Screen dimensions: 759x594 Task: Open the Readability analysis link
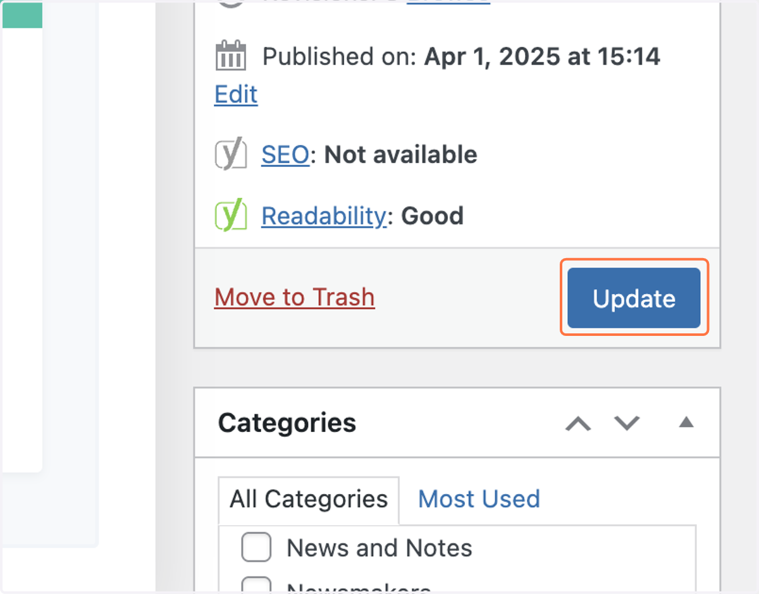(324, 216)
